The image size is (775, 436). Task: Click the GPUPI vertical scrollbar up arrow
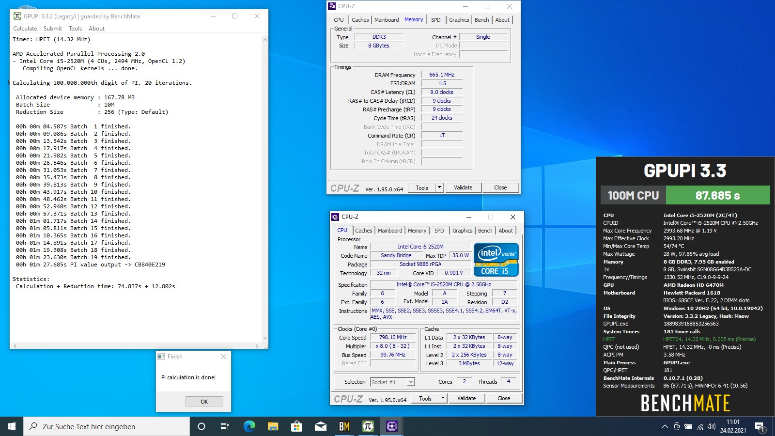[x=265, y=40]
